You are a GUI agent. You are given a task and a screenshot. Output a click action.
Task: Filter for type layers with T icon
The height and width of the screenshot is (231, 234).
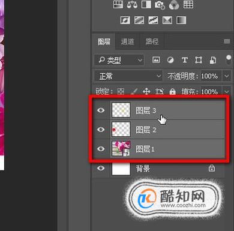[x=185, y=60]
